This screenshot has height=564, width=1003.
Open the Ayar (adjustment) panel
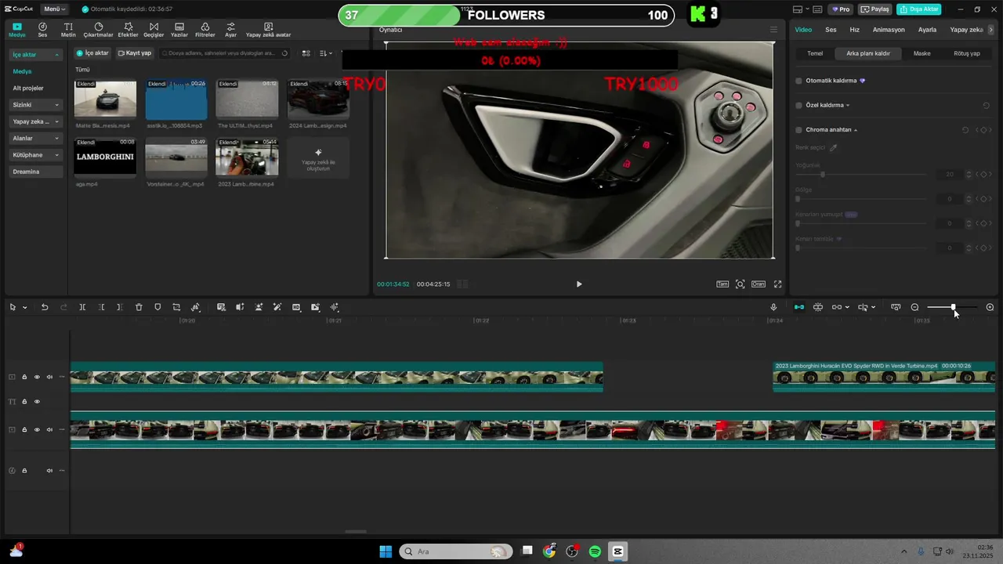[230, 30]
